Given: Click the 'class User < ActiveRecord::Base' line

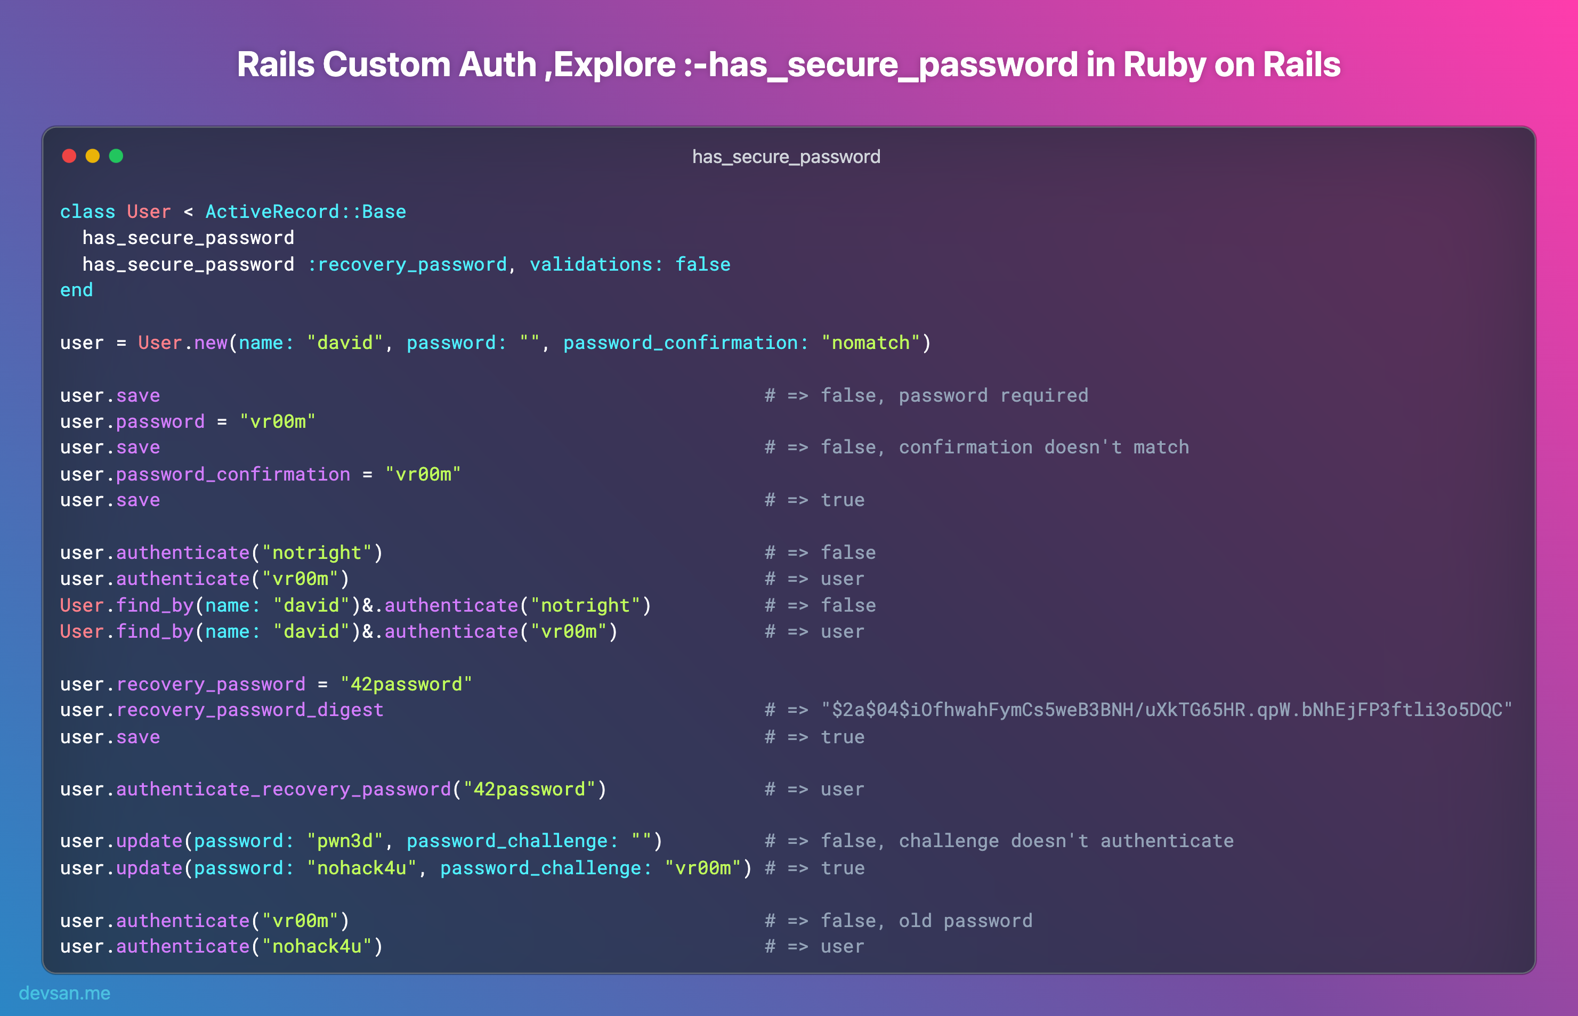Looking at the screenshot, I should [233, 212].
